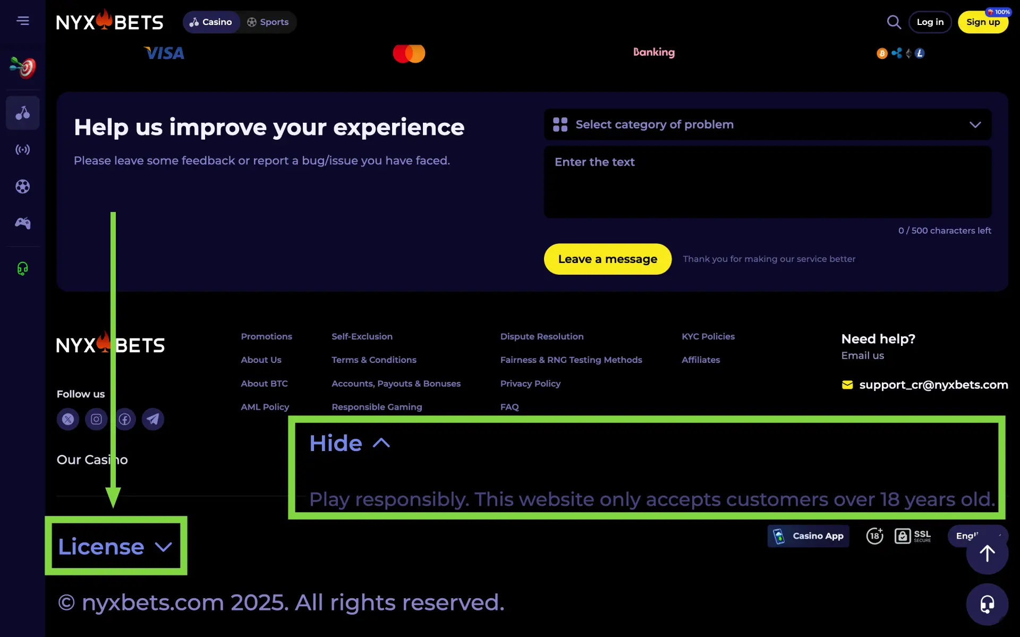Switch to the Casino tab
Screen dimensions: 1020x637
(x=211, y=22)
